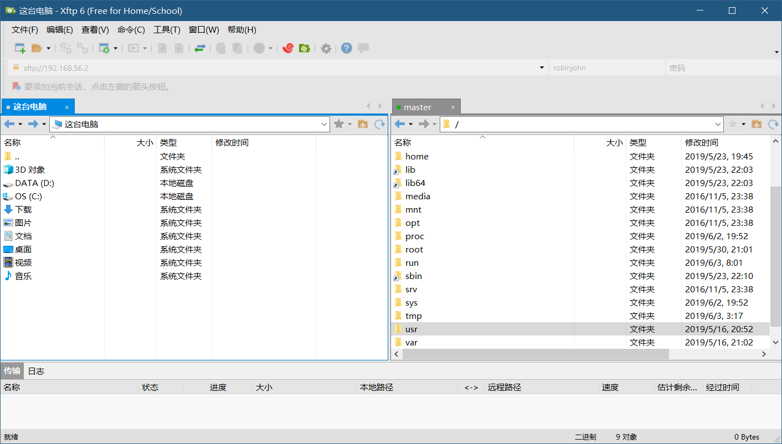This screenshot has height=444, width=782.
Task: Go back in master remote pane
Action: coord(400,124)
